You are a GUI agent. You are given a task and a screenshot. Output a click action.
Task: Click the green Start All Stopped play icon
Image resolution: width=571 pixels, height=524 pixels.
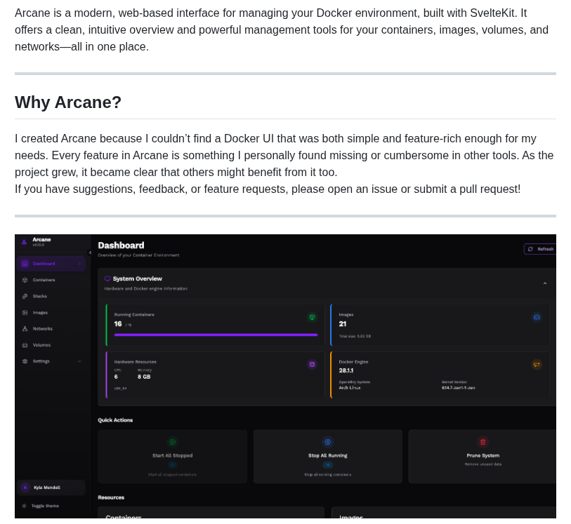tap(172, 442)
